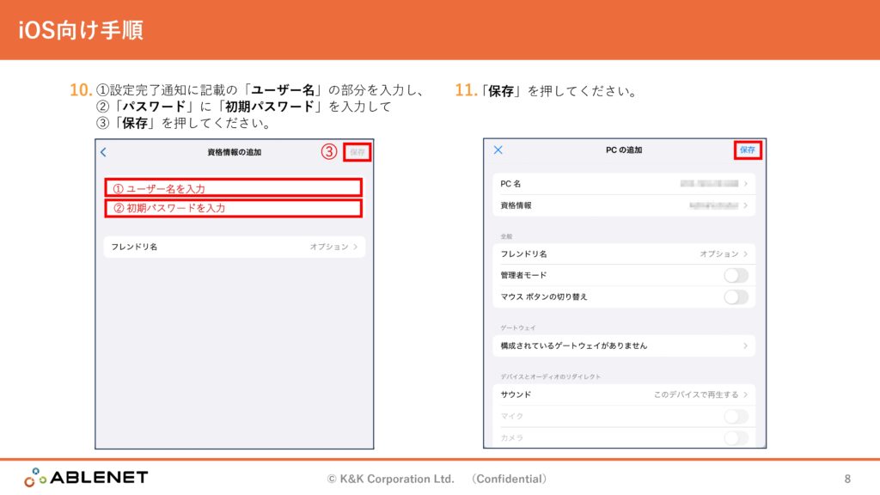Enable マウス ボタンの切り替え switch
This screenshot has width=880, height=495.
(736, 296)
